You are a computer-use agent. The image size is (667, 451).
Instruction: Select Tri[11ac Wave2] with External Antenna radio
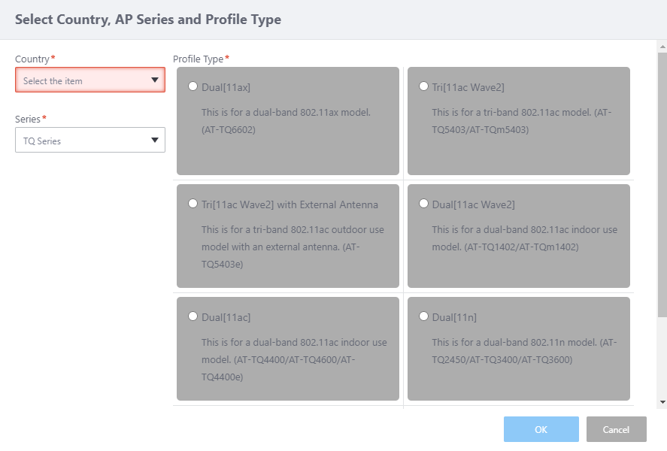(x=193, y=204)
